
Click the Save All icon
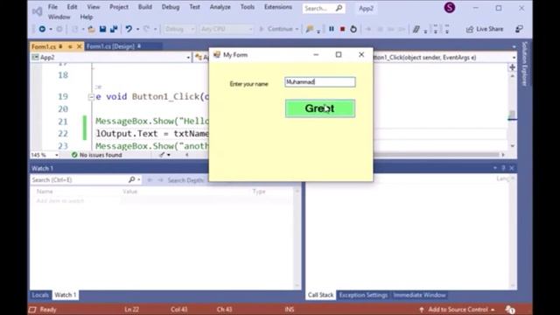pyautogui.click(x=114, y=29)
